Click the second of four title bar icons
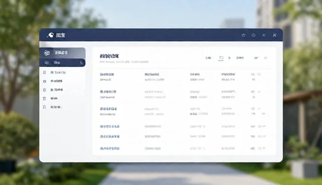 [254, 35]
